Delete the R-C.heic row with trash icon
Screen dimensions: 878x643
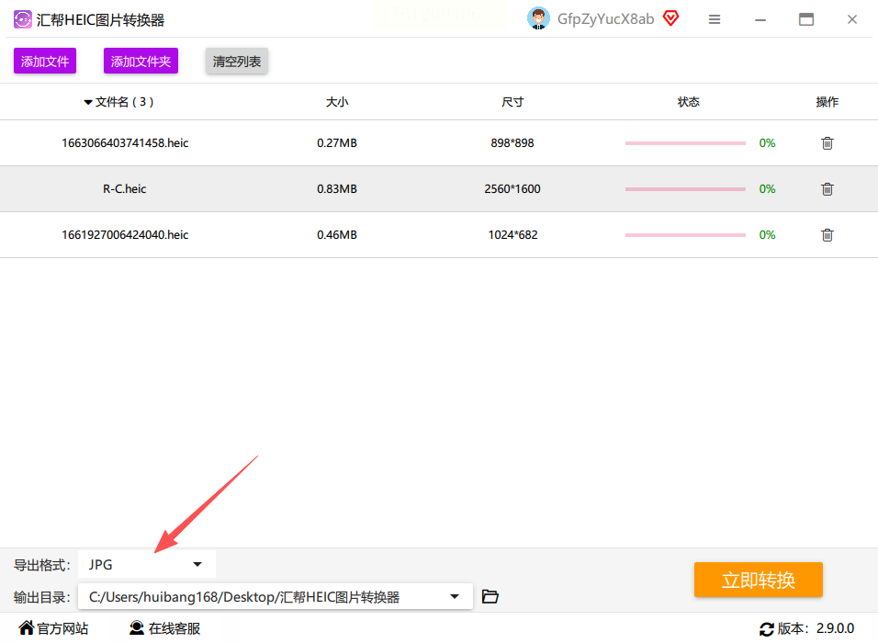point(827,189)
